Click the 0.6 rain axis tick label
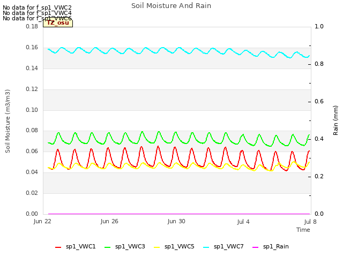This screenshot has width=343, height=257. click(319, 101)
